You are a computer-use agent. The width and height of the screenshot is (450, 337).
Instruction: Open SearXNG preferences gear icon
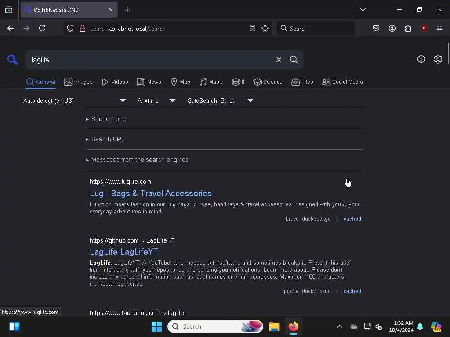pos(438,59)
